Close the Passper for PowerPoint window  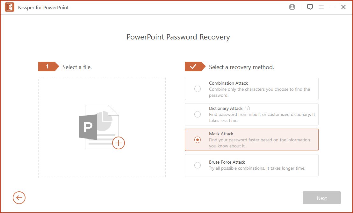point(343,7)
